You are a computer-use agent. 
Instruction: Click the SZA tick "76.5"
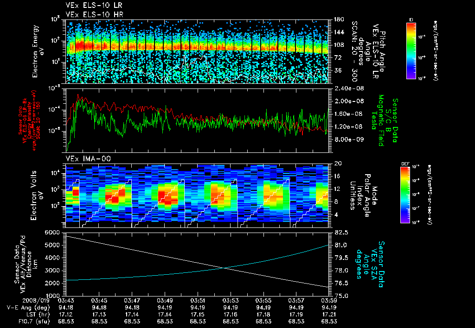[x=341, y=283]
